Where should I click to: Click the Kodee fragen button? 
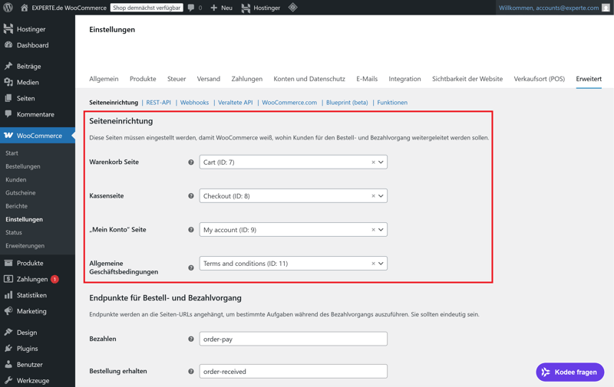pos(569,372)
